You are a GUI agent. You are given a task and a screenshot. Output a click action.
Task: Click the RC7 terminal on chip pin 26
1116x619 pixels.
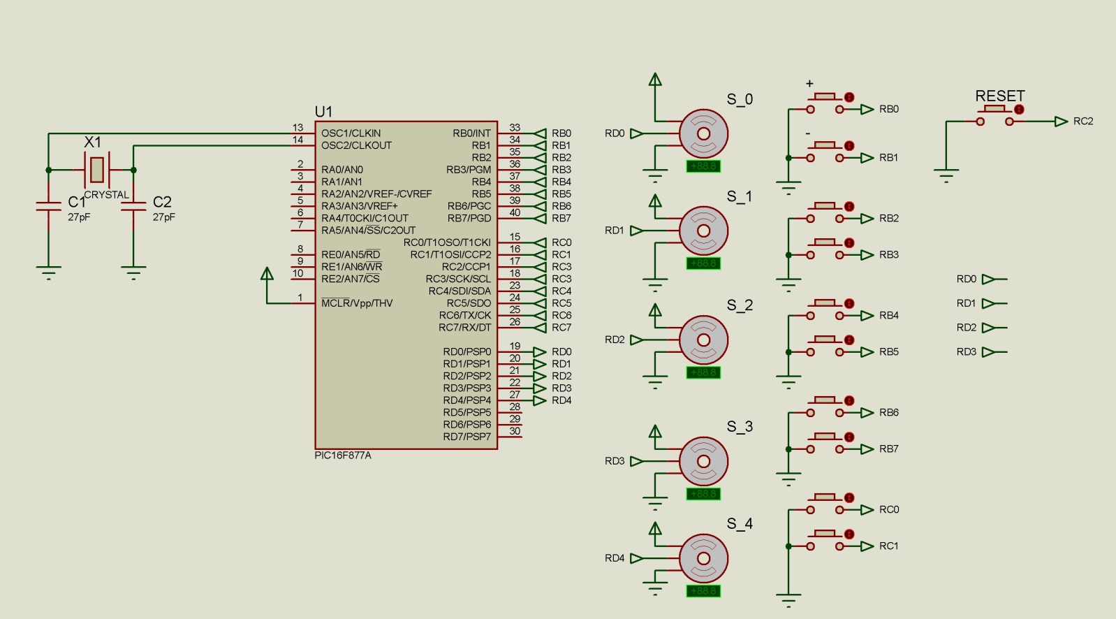click(x=540, y=328)
